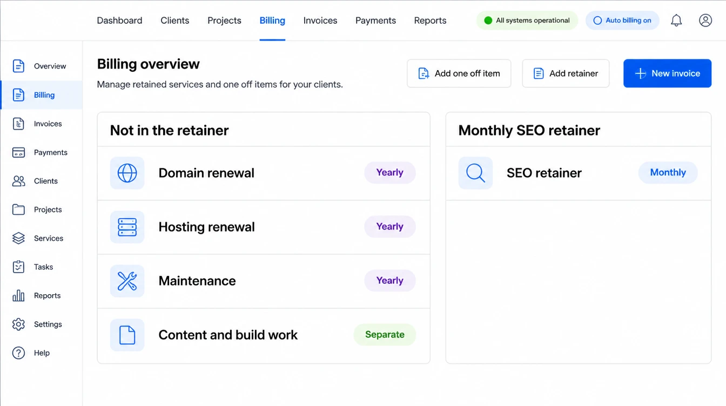This screenshot has width=726, height=406.
Task: Open the Invoices top navigation tab
Action: (x=320, y=21)
